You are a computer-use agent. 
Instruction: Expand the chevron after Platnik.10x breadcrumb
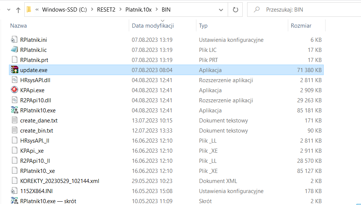(157, 9)
